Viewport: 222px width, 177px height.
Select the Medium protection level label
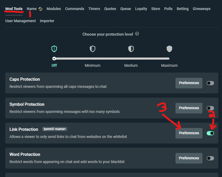coord(131,65)
